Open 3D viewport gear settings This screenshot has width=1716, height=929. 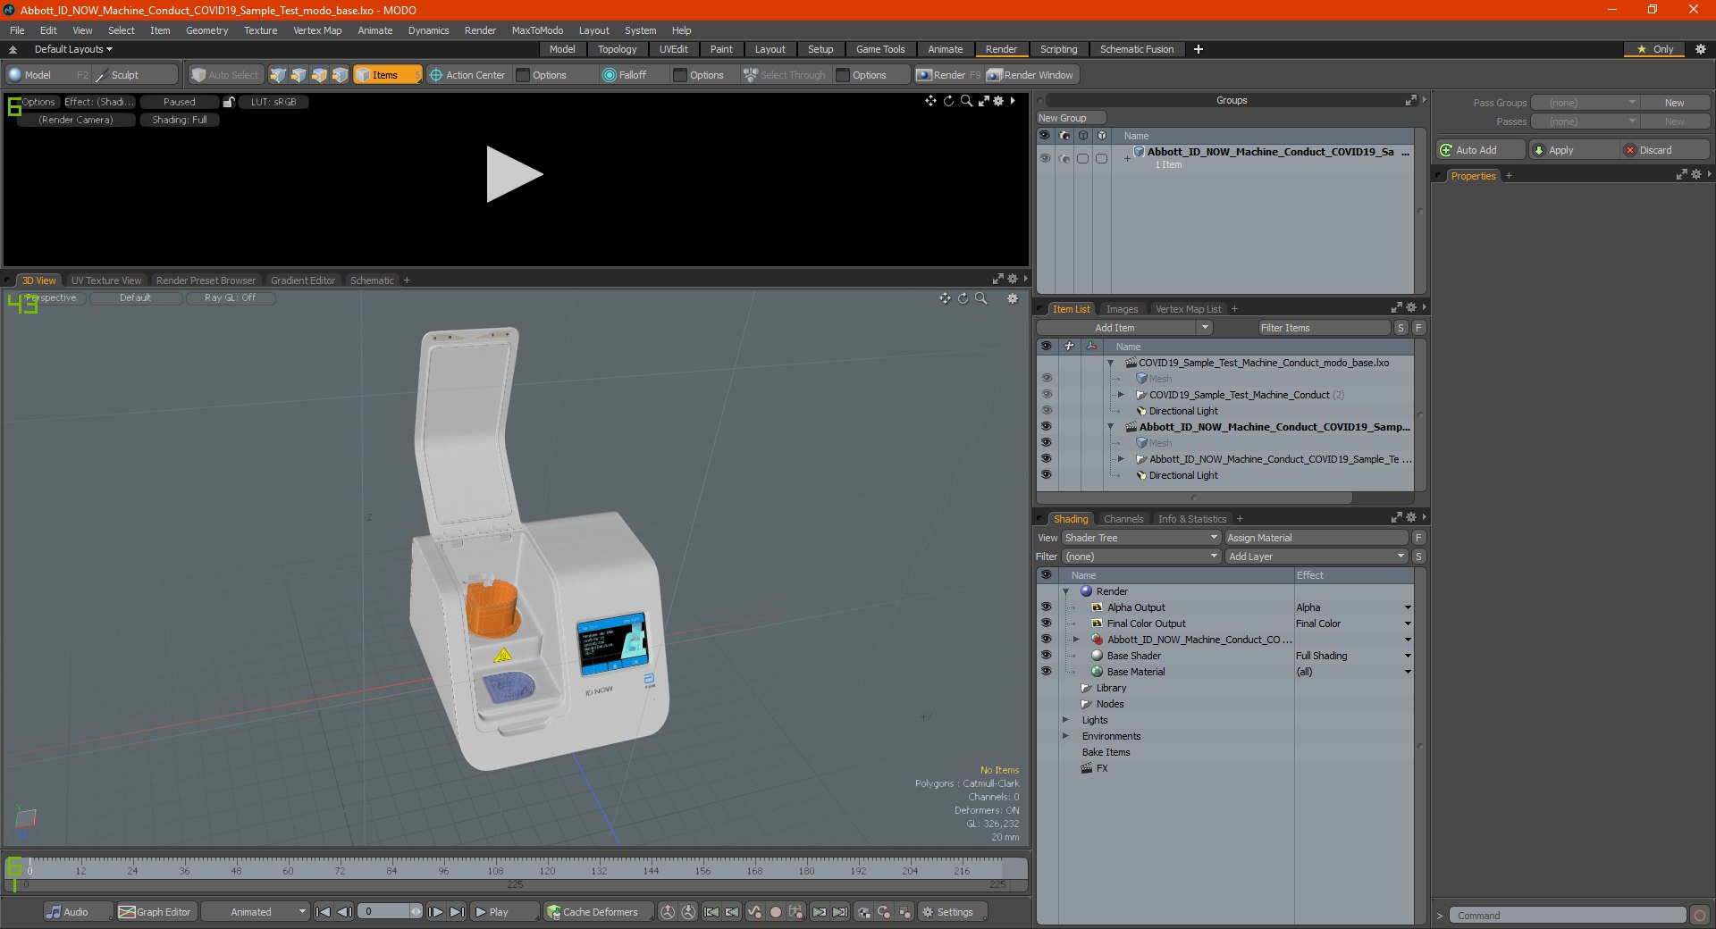click(1013, 298)
